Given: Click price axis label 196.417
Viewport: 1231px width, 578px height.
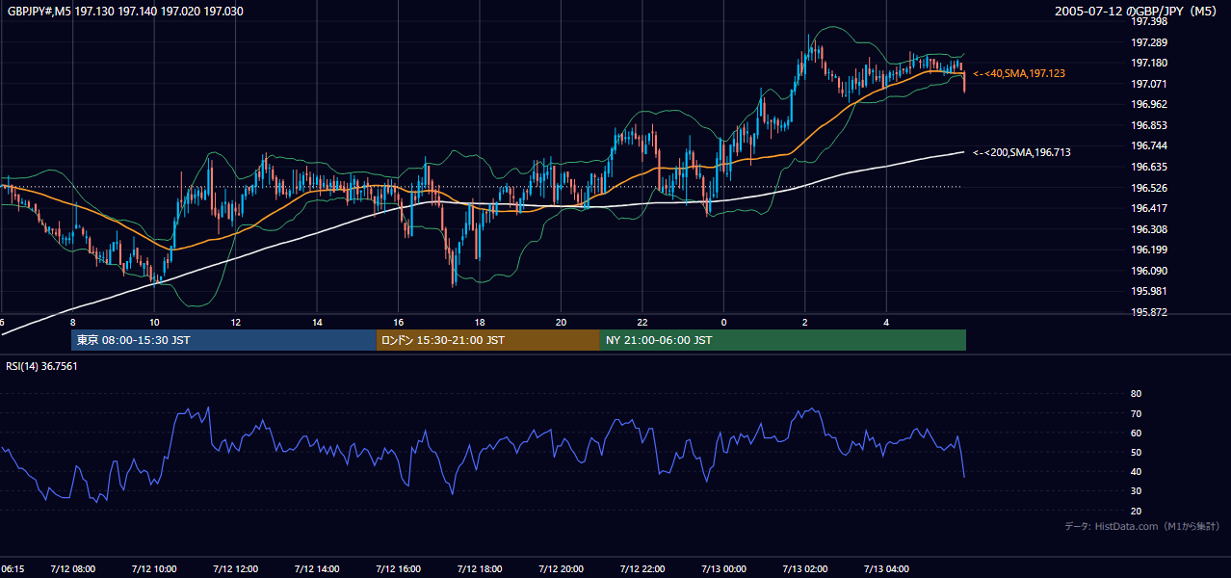Looking at the screenshot, I should [1149, 208].
